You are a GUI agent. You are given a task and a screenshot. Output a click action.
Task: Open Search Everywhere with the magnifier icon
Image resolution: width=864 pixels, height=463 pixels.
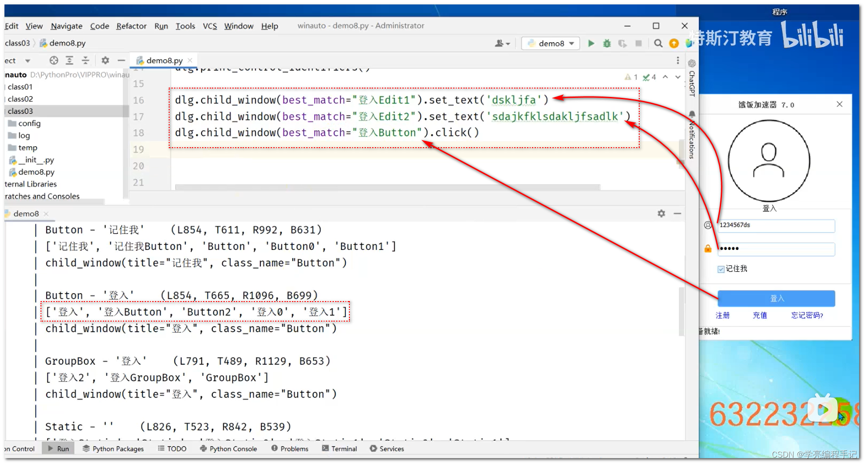tap(658, 43)
